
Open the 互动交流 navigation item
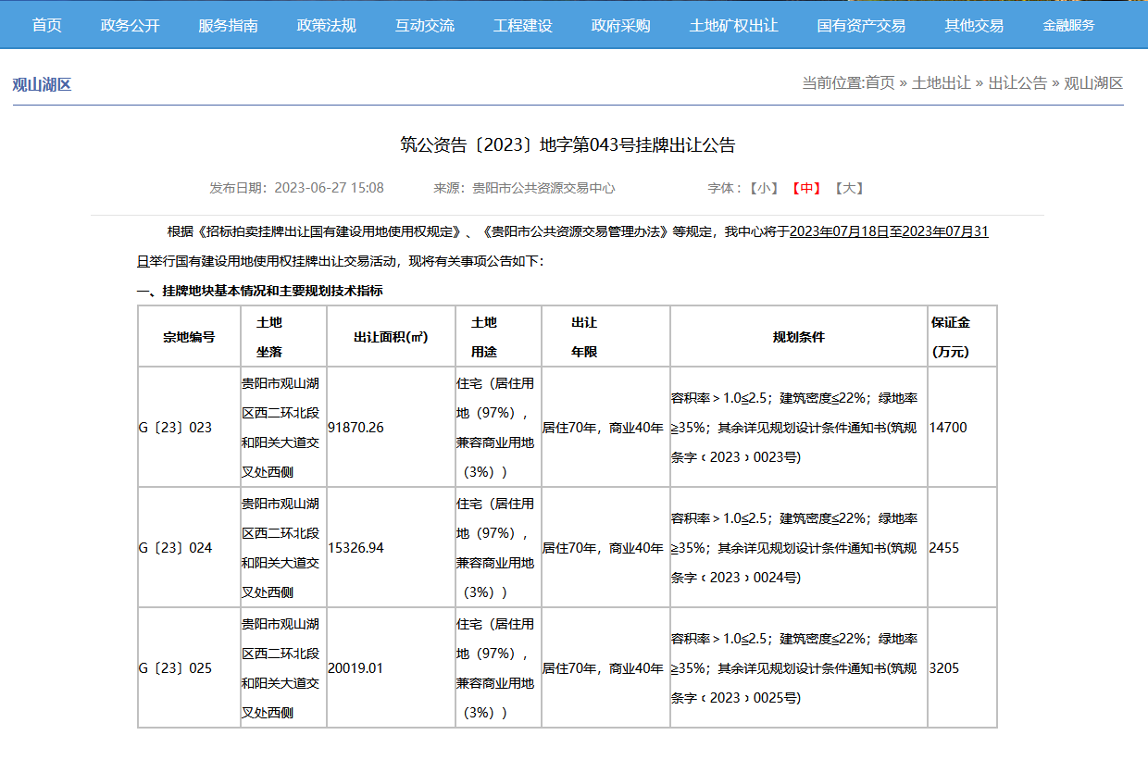(x=425, y=25)
